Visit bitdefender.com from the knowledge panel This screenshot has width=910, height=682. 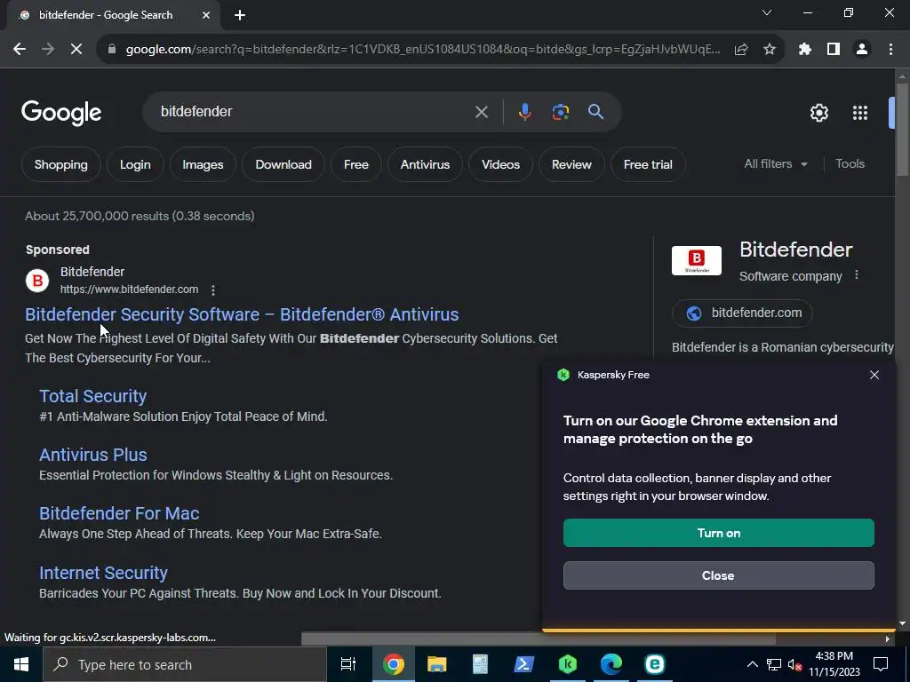(742, 313)
